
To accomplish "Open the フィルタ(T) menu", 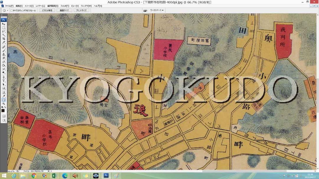I will coord(65,6).
